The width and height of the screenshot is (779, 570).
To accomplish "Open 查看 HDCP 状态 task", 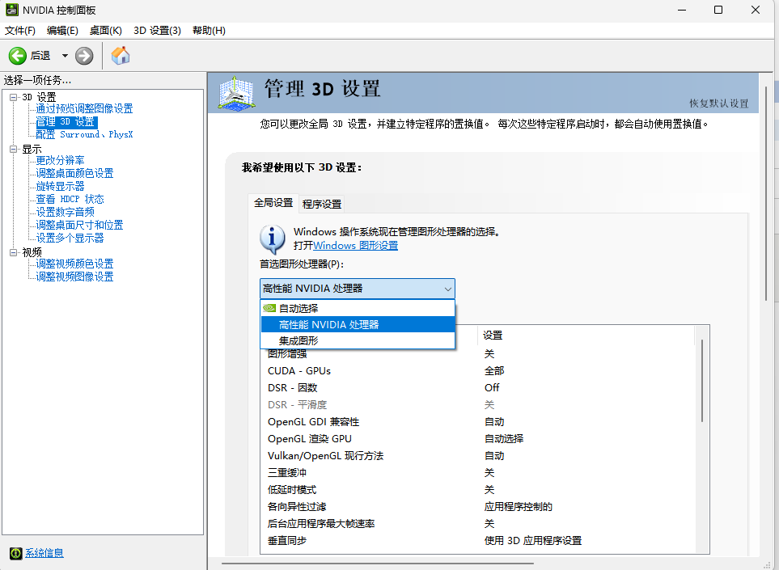I will [x=70, y=199].
